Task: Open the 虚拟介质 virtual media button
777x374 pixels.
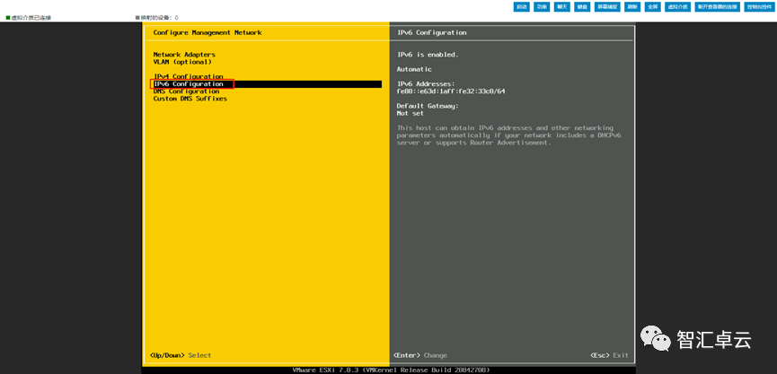Action: [x=677, y=7]
